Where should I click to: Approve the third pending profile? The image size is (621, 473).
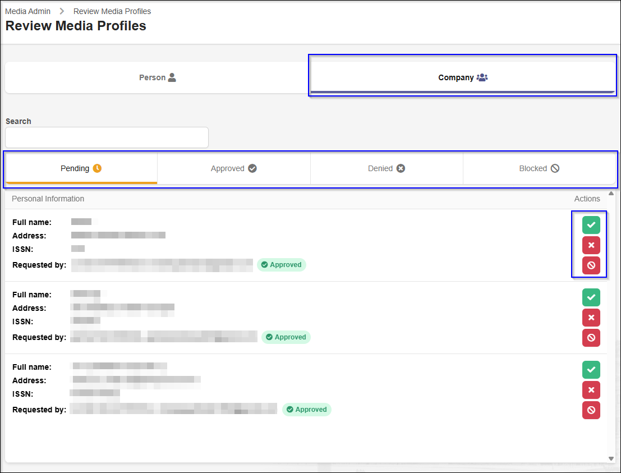[x=591, y=370]
